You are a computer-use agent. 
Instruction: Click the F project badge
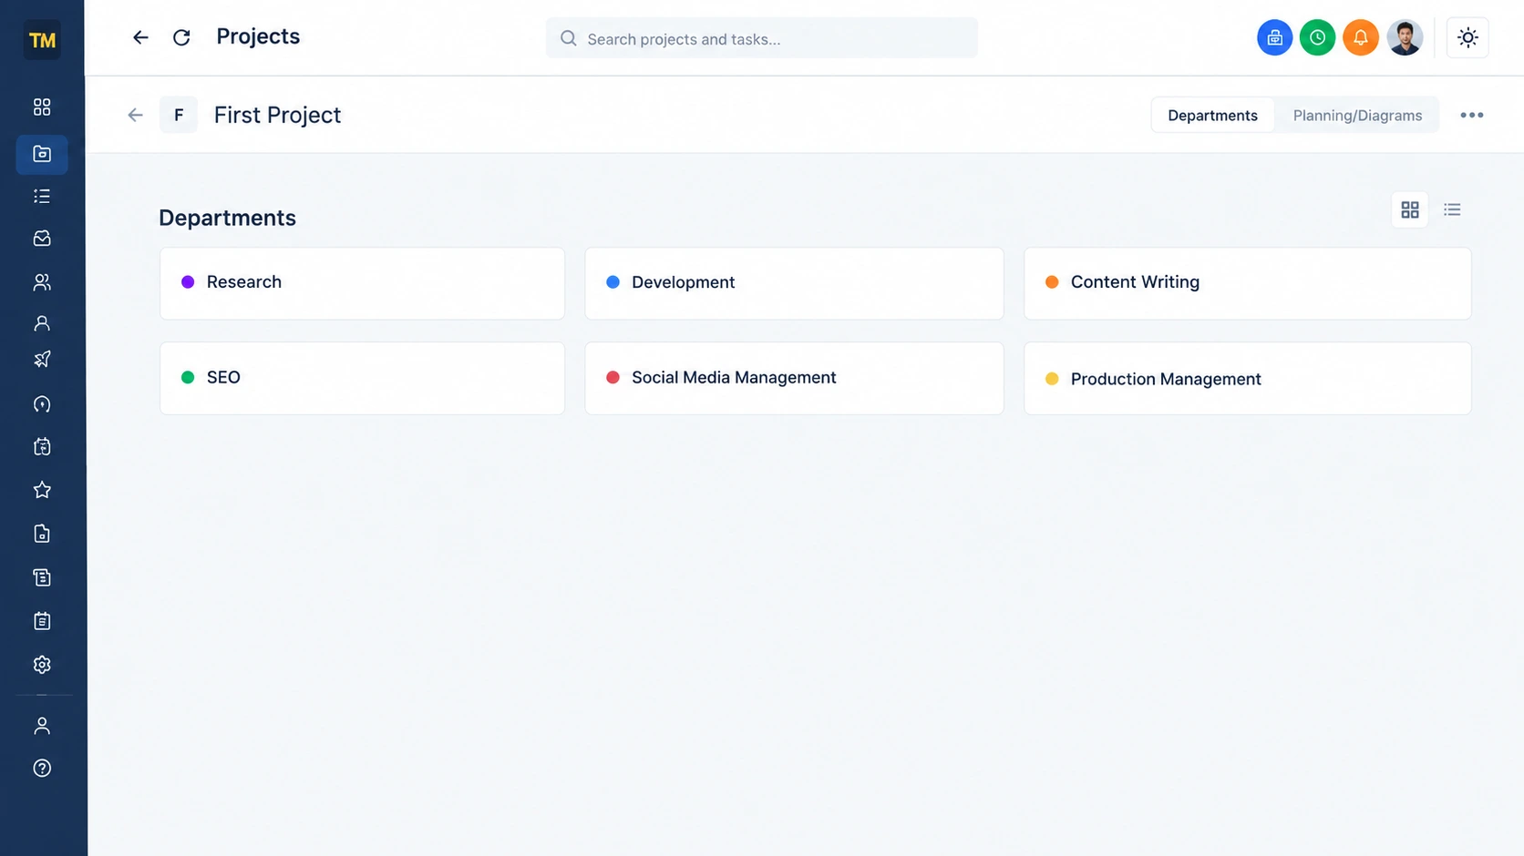pyautogui.click(x=179, y=115)
